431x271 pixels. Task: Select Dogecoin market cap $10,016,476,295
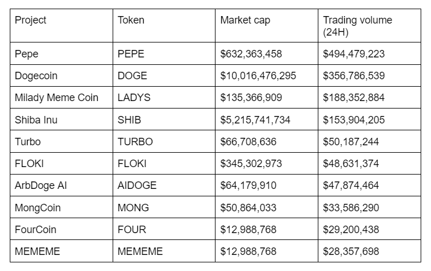point(267,76)
